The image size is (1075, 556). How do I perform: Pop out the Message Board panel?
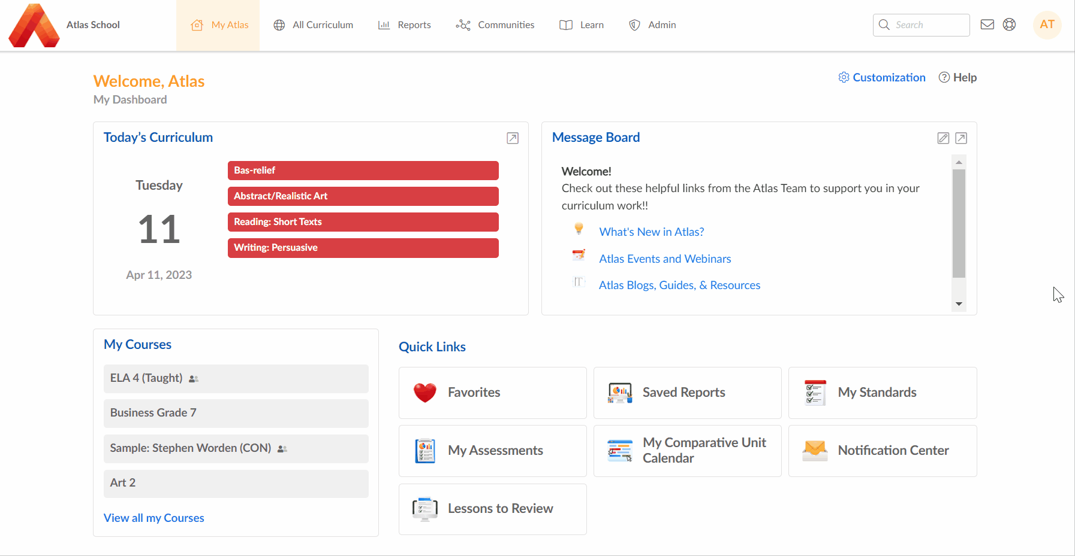pos(961,138)
